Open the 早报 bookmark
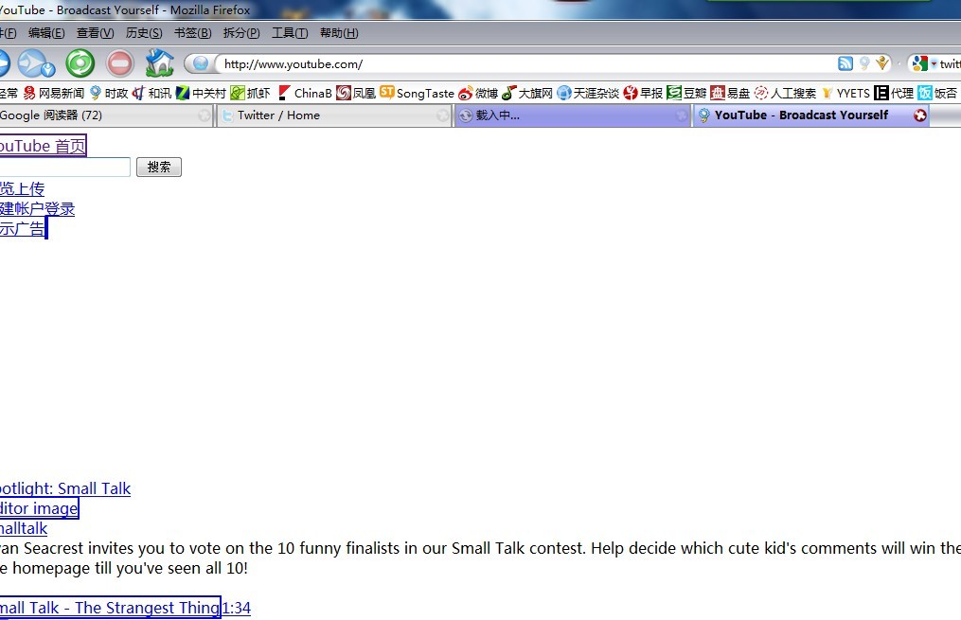 click(643, 93)
